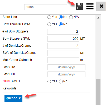Focus the # of Bow Stoppers field
Image resolution: width=106 pixels, height=105 pixels.
[x=63, y=32]
